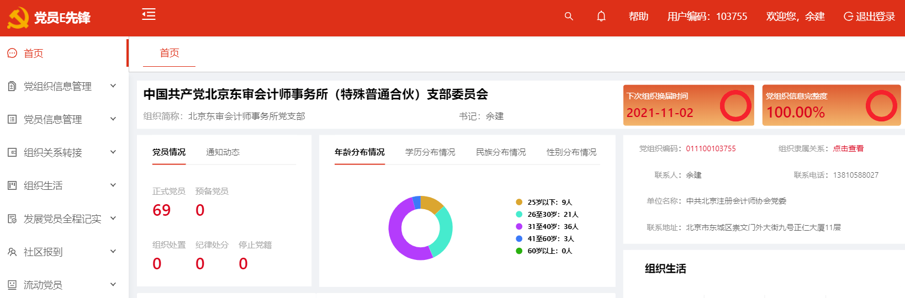This screenshot has width=905, height=298.
Task: Switch to the 通知动态 tab
Action: click(223, 152)
